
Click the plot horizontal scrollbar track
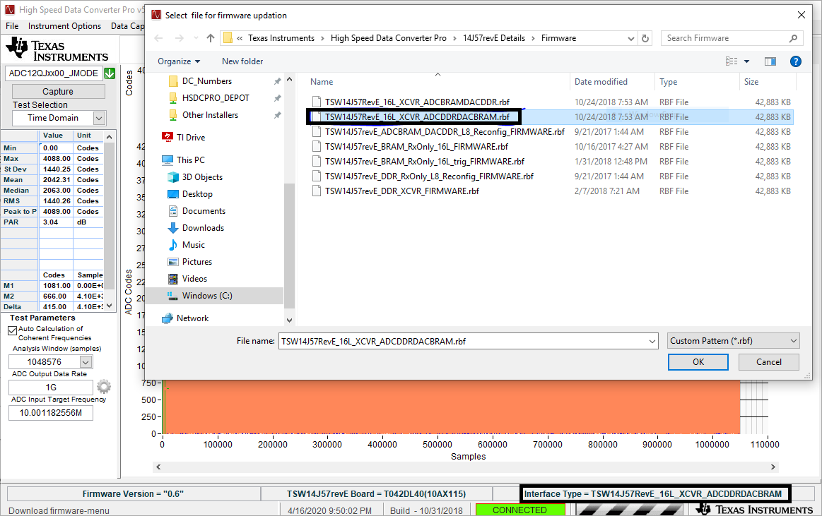click(x=466, y=467)
